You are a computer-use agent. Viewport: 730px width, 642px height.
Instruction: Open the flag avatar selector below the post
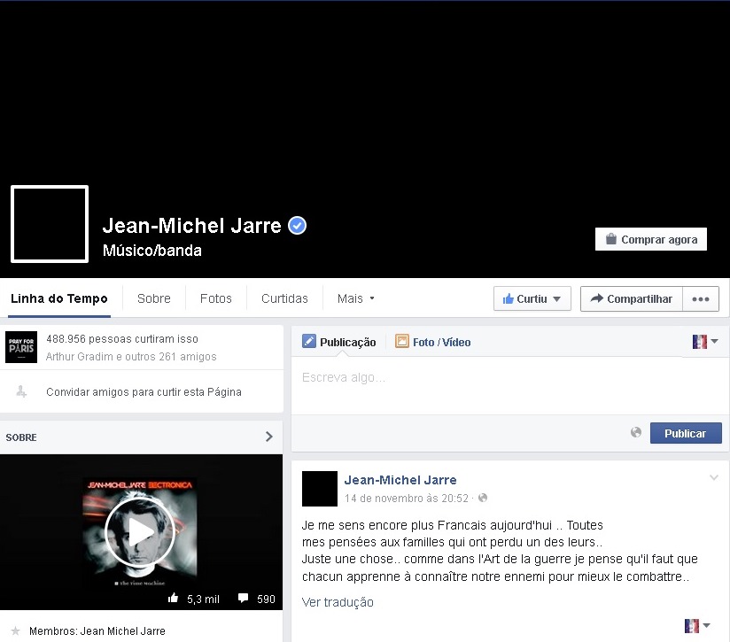pos(697,626)
